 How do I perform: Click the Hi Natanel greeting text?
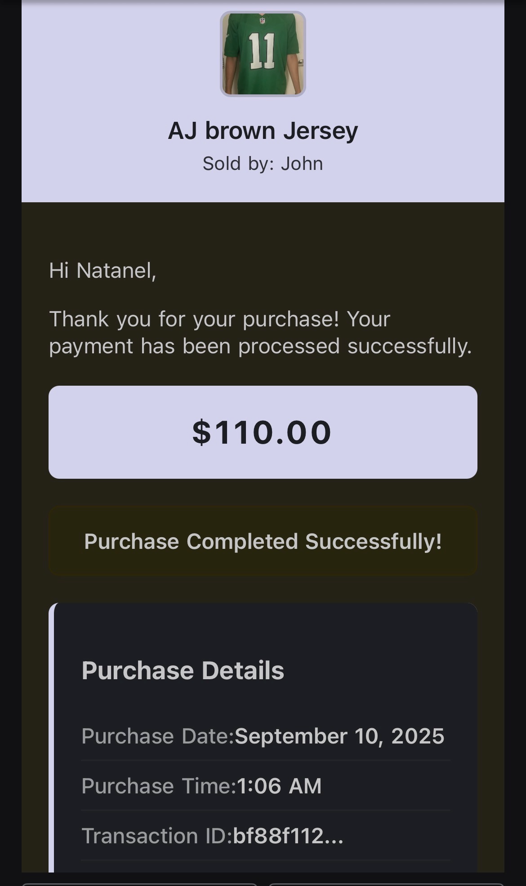click(x=103, y=271)
